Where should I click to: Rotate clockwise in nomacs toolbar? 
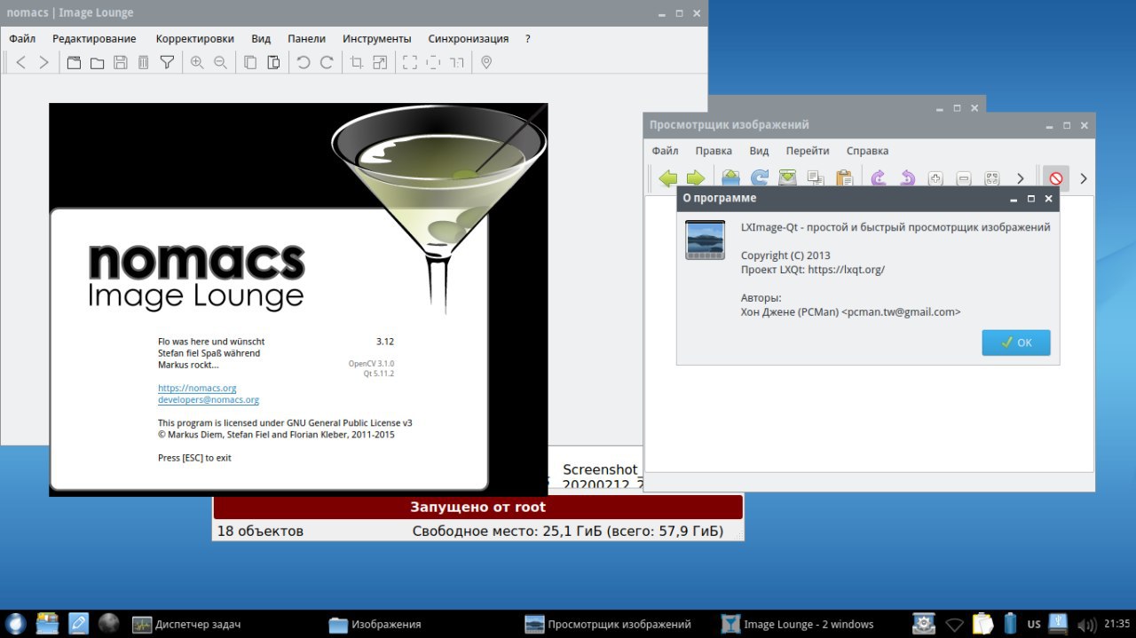click(x=327, y=62)
